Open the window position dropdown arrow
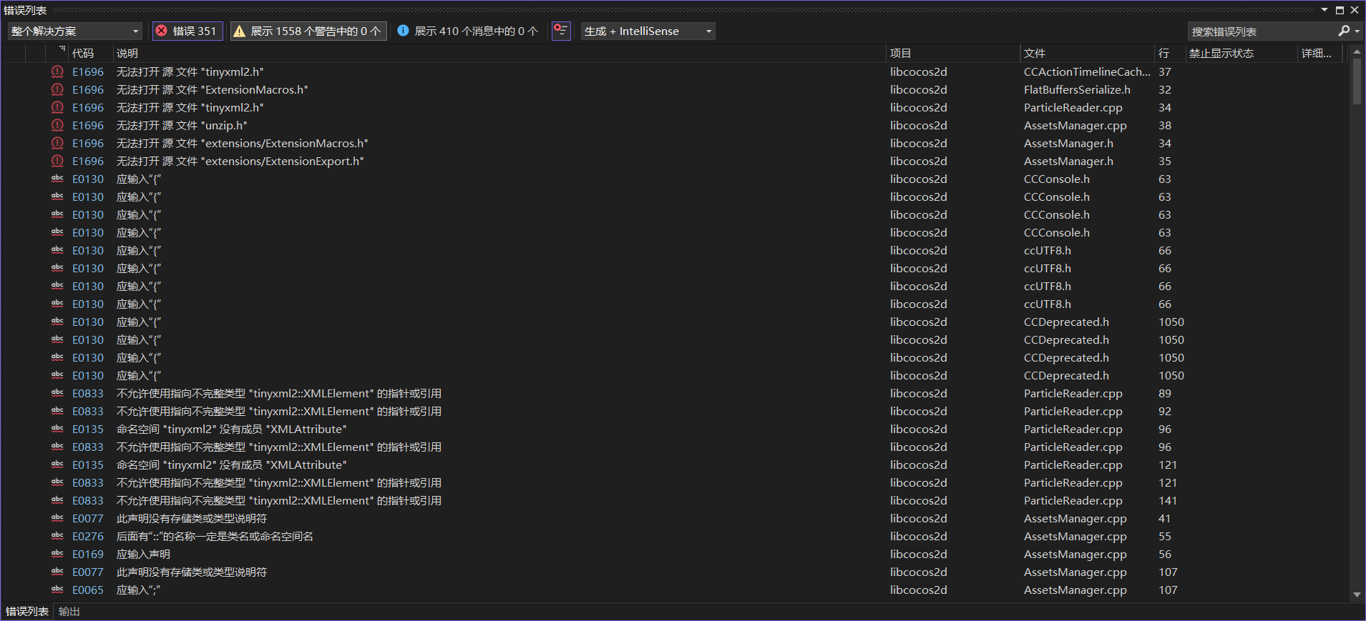The image size is (1366, 621). 1324,10
